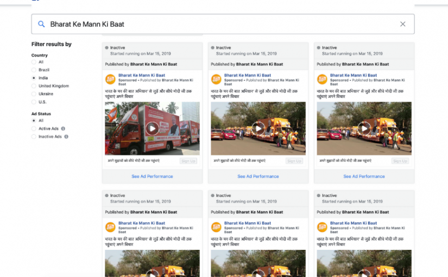
Task: Click 'Started running on Mar 15, 2019' in top-left card
Action: pyautogui.click(x=141, y=53)
